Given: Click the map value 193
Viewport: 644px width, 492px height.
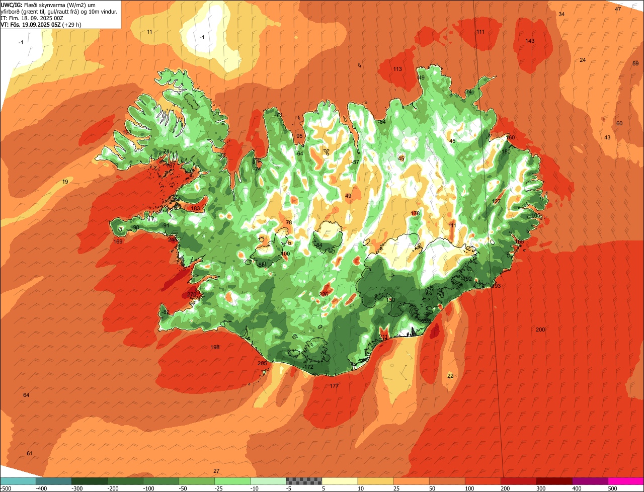Looking at the screenshot, I should (x=496, y=286).
